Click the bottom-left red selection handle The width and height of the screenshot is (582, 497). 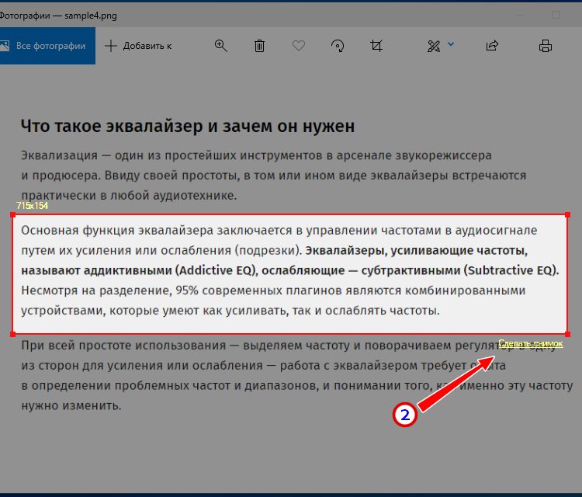coord(13,334)
